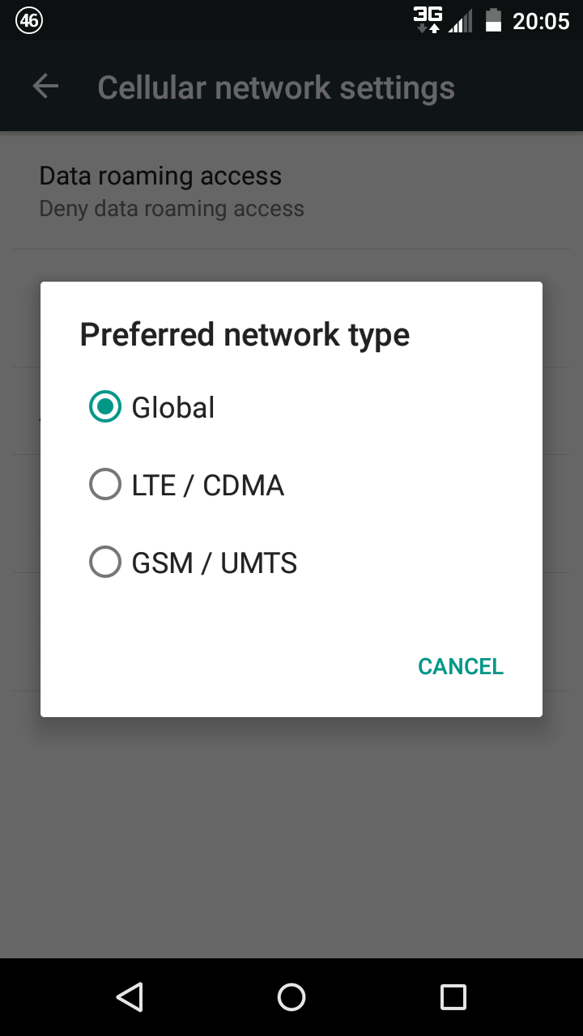The image size is (583, 1036).
Task: Choose the GSM / UMTS option label
Action: 215,563
